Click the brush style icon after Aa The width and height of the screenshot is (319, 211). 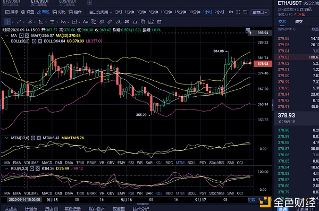coord(94,22)
